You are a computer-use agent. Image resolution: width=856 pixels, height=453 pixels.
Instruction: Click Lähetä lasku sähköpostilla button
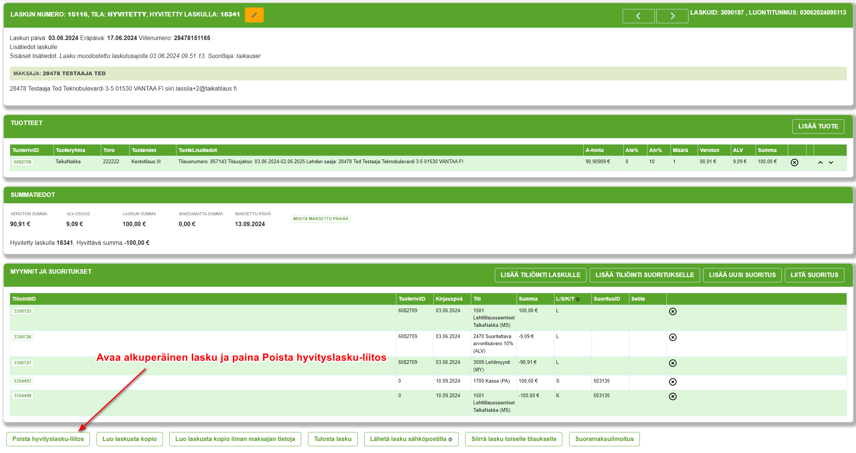[x=411, y=439]
